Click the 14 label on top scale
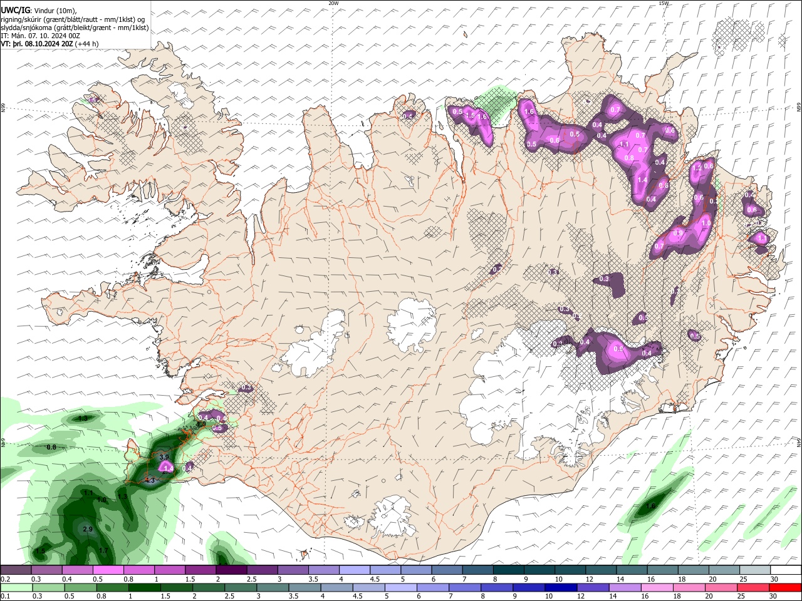802x601 pixels. click(x=620, y=579)
